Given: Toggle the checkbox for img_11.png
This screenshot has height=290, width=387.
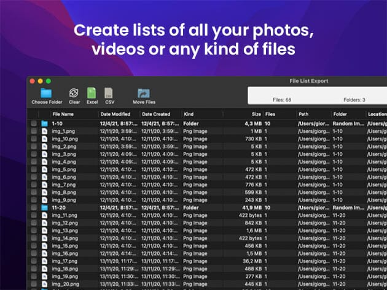Looking at the screenshot, I should click(34, 215).
